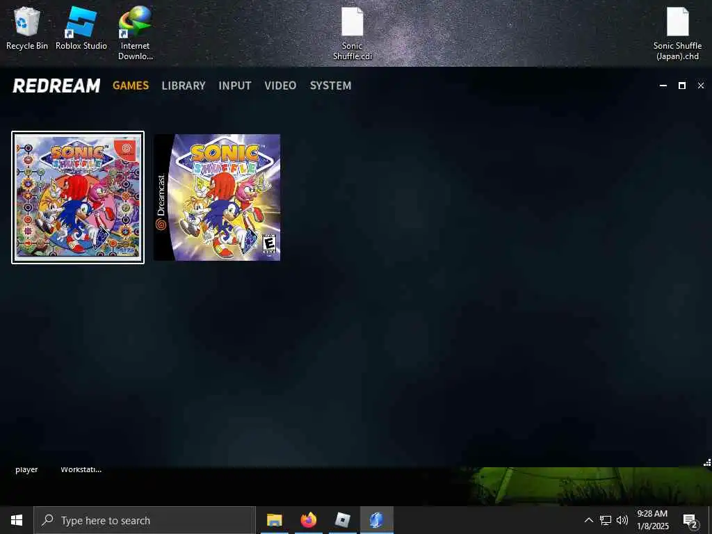The image size is (712, 534).
Task: Open the notification center icon
Action: (690, 520)
